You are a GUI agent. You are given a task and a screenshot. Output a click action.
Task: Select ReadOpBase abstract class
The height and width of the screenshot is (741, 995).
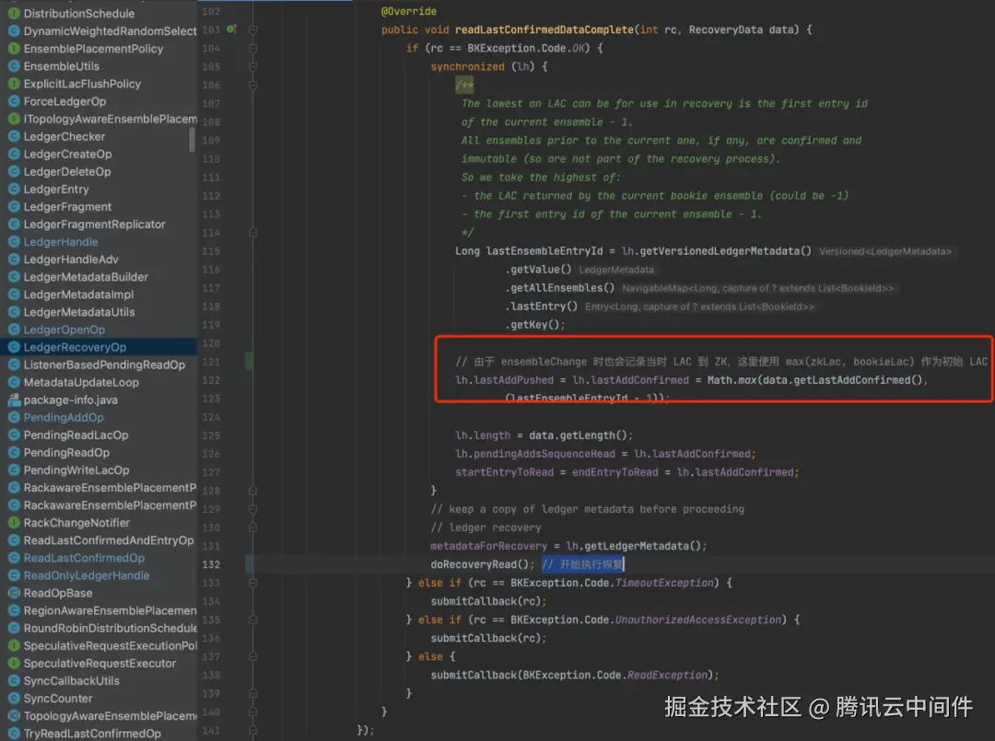coord(58,594)
